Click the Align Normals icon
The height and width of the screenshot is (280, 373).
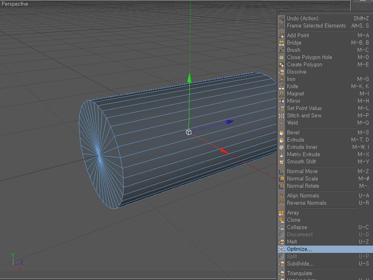[x=282, y=196]
